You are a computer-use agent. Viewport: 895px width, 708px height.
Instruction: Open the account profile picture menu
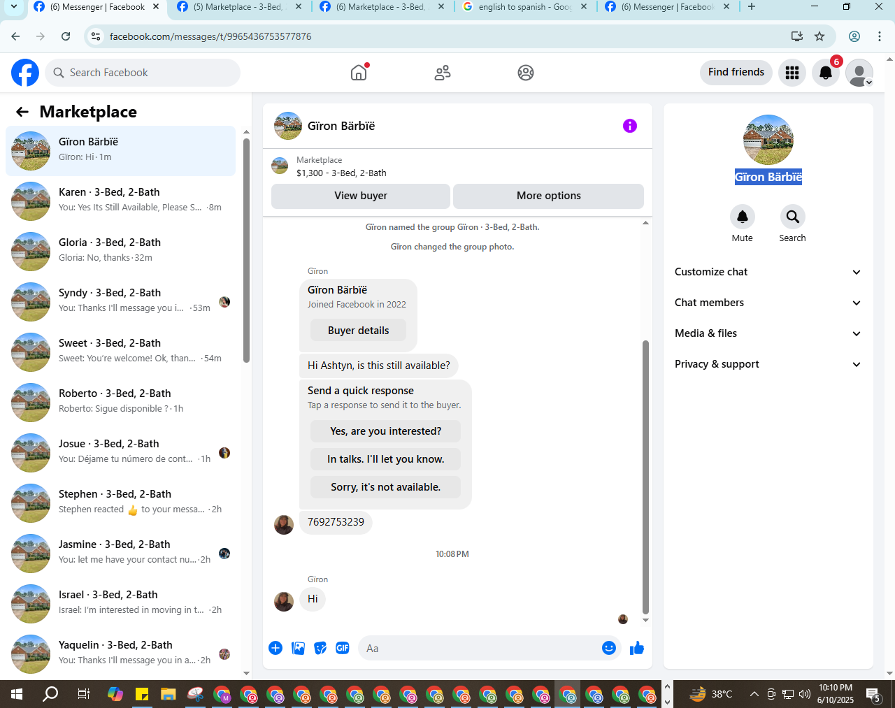(859, 73)
